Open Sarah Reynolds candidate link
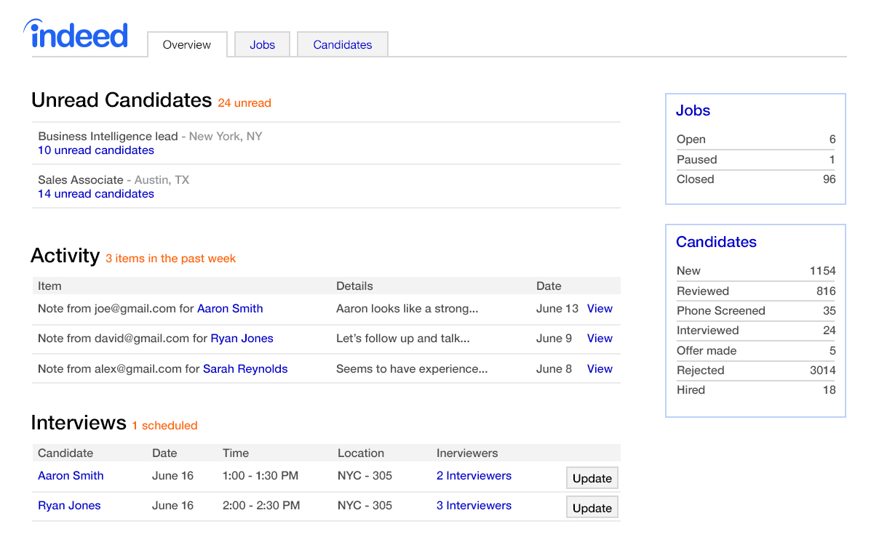Screen dimensions: 879x558 [x=245, y=369]
